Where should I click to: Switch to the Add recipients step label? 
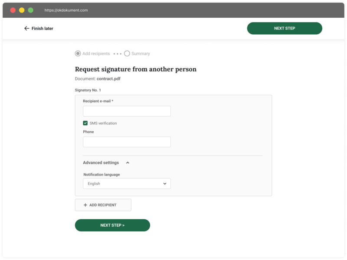pyautogui.click(x=96, y=54)
